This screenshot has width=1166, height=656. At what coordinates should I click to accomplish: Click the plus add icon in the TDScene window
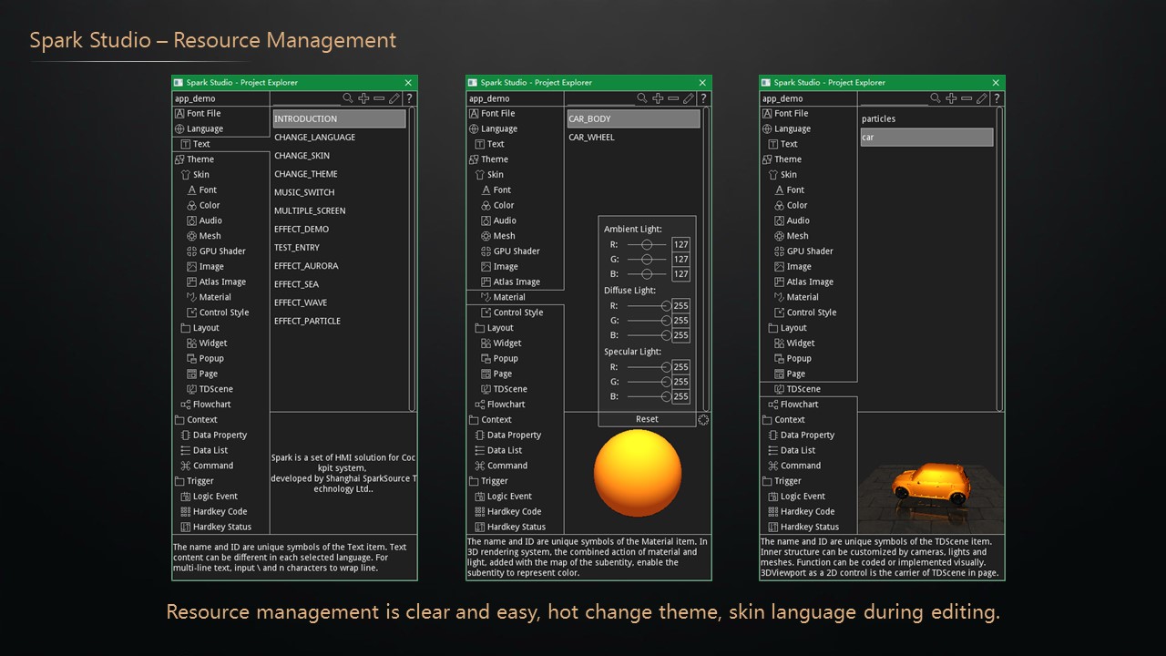pyautogui.click(x=951, y=98)
